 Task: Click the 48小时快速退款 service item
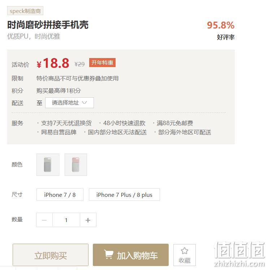(124, 123)
